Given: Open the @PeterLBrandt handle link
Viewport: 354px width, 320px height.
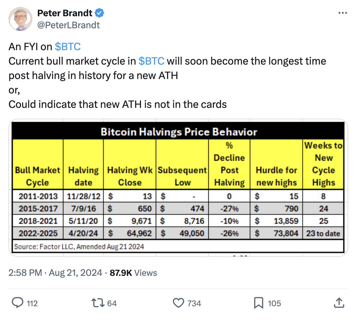Looking at the screenshot, I should pyautogui.click(x=68, y=25).
